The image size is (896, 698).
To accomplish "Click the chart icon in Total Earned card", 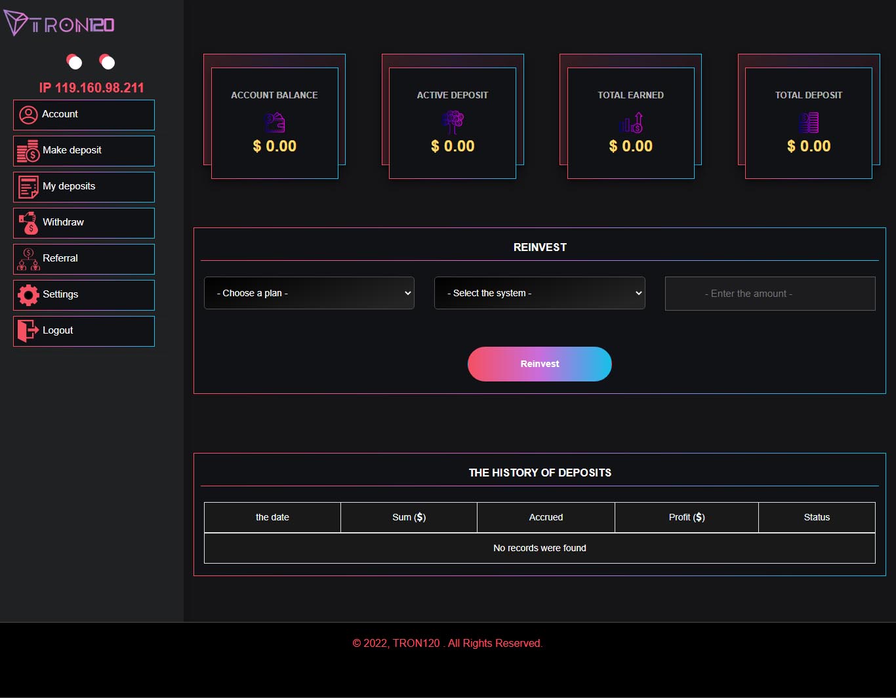I will 631,123.
